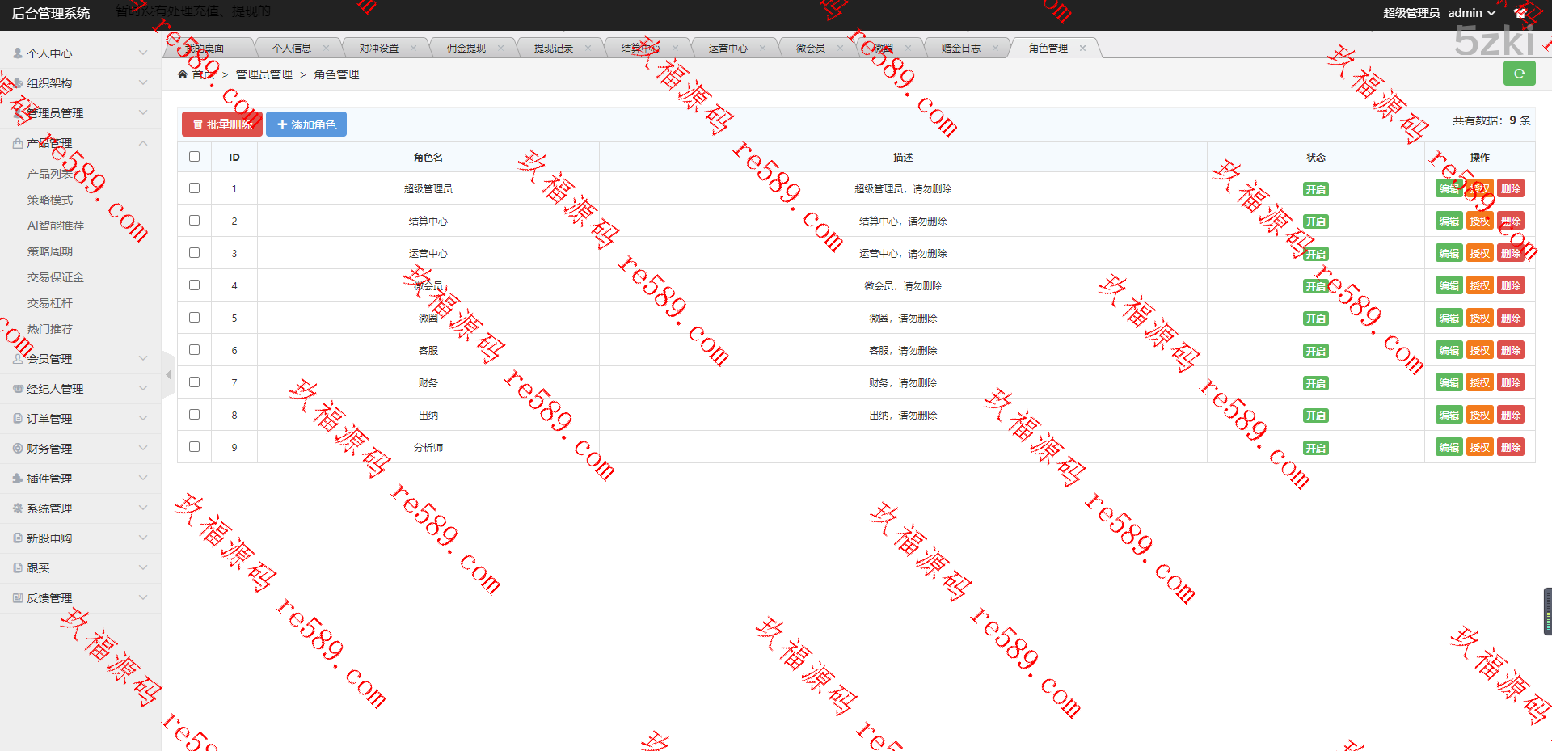Click the home icon in breadcrumb

tap(183, 74)
